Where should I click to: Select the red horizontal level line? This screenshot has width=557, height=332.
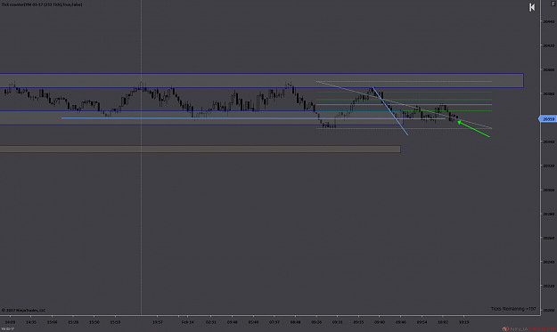tap(404, 93)
